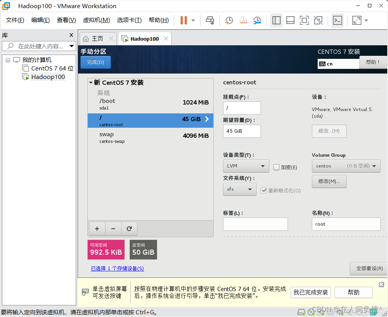Toggle the 加密(E) encryption checkbox
388x317 pixels.
pyautogui.click(x=277, y=167)
